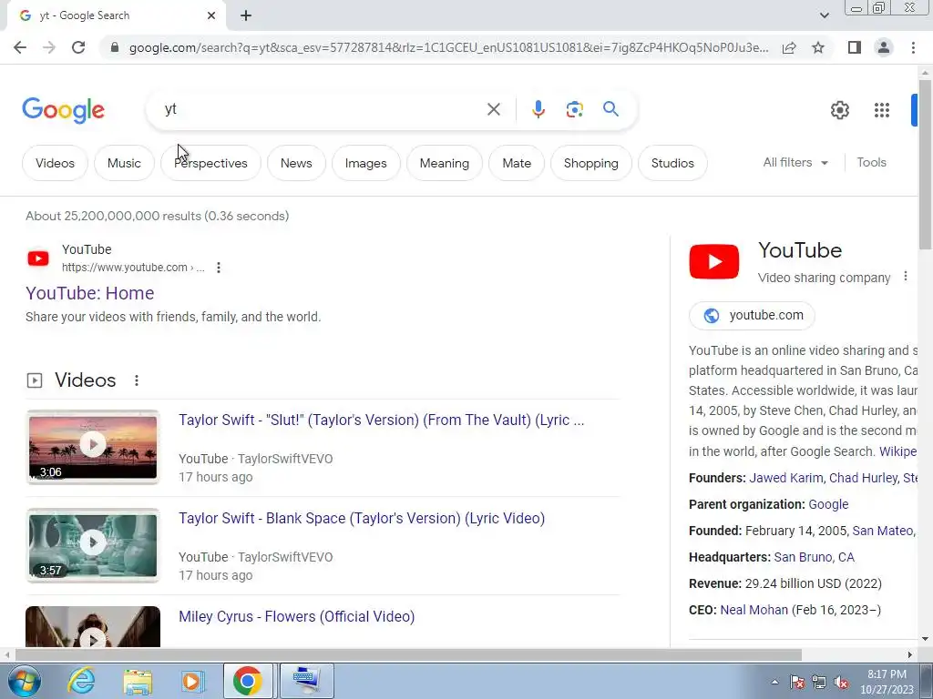
Task: Open the Windows Start button
Action: click(24, 681)
